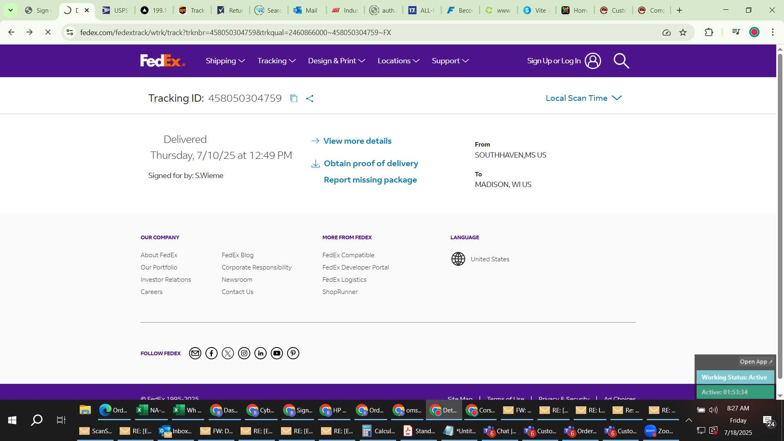Click the page vertical scrollbar
The width and height of the screenshot is (784, 441).
[780, 216]
